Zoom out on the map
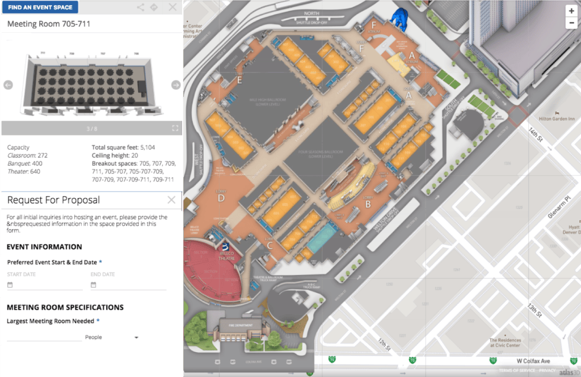Image resolution: width=581 pixels, height=377 pixels. (571, 23)
